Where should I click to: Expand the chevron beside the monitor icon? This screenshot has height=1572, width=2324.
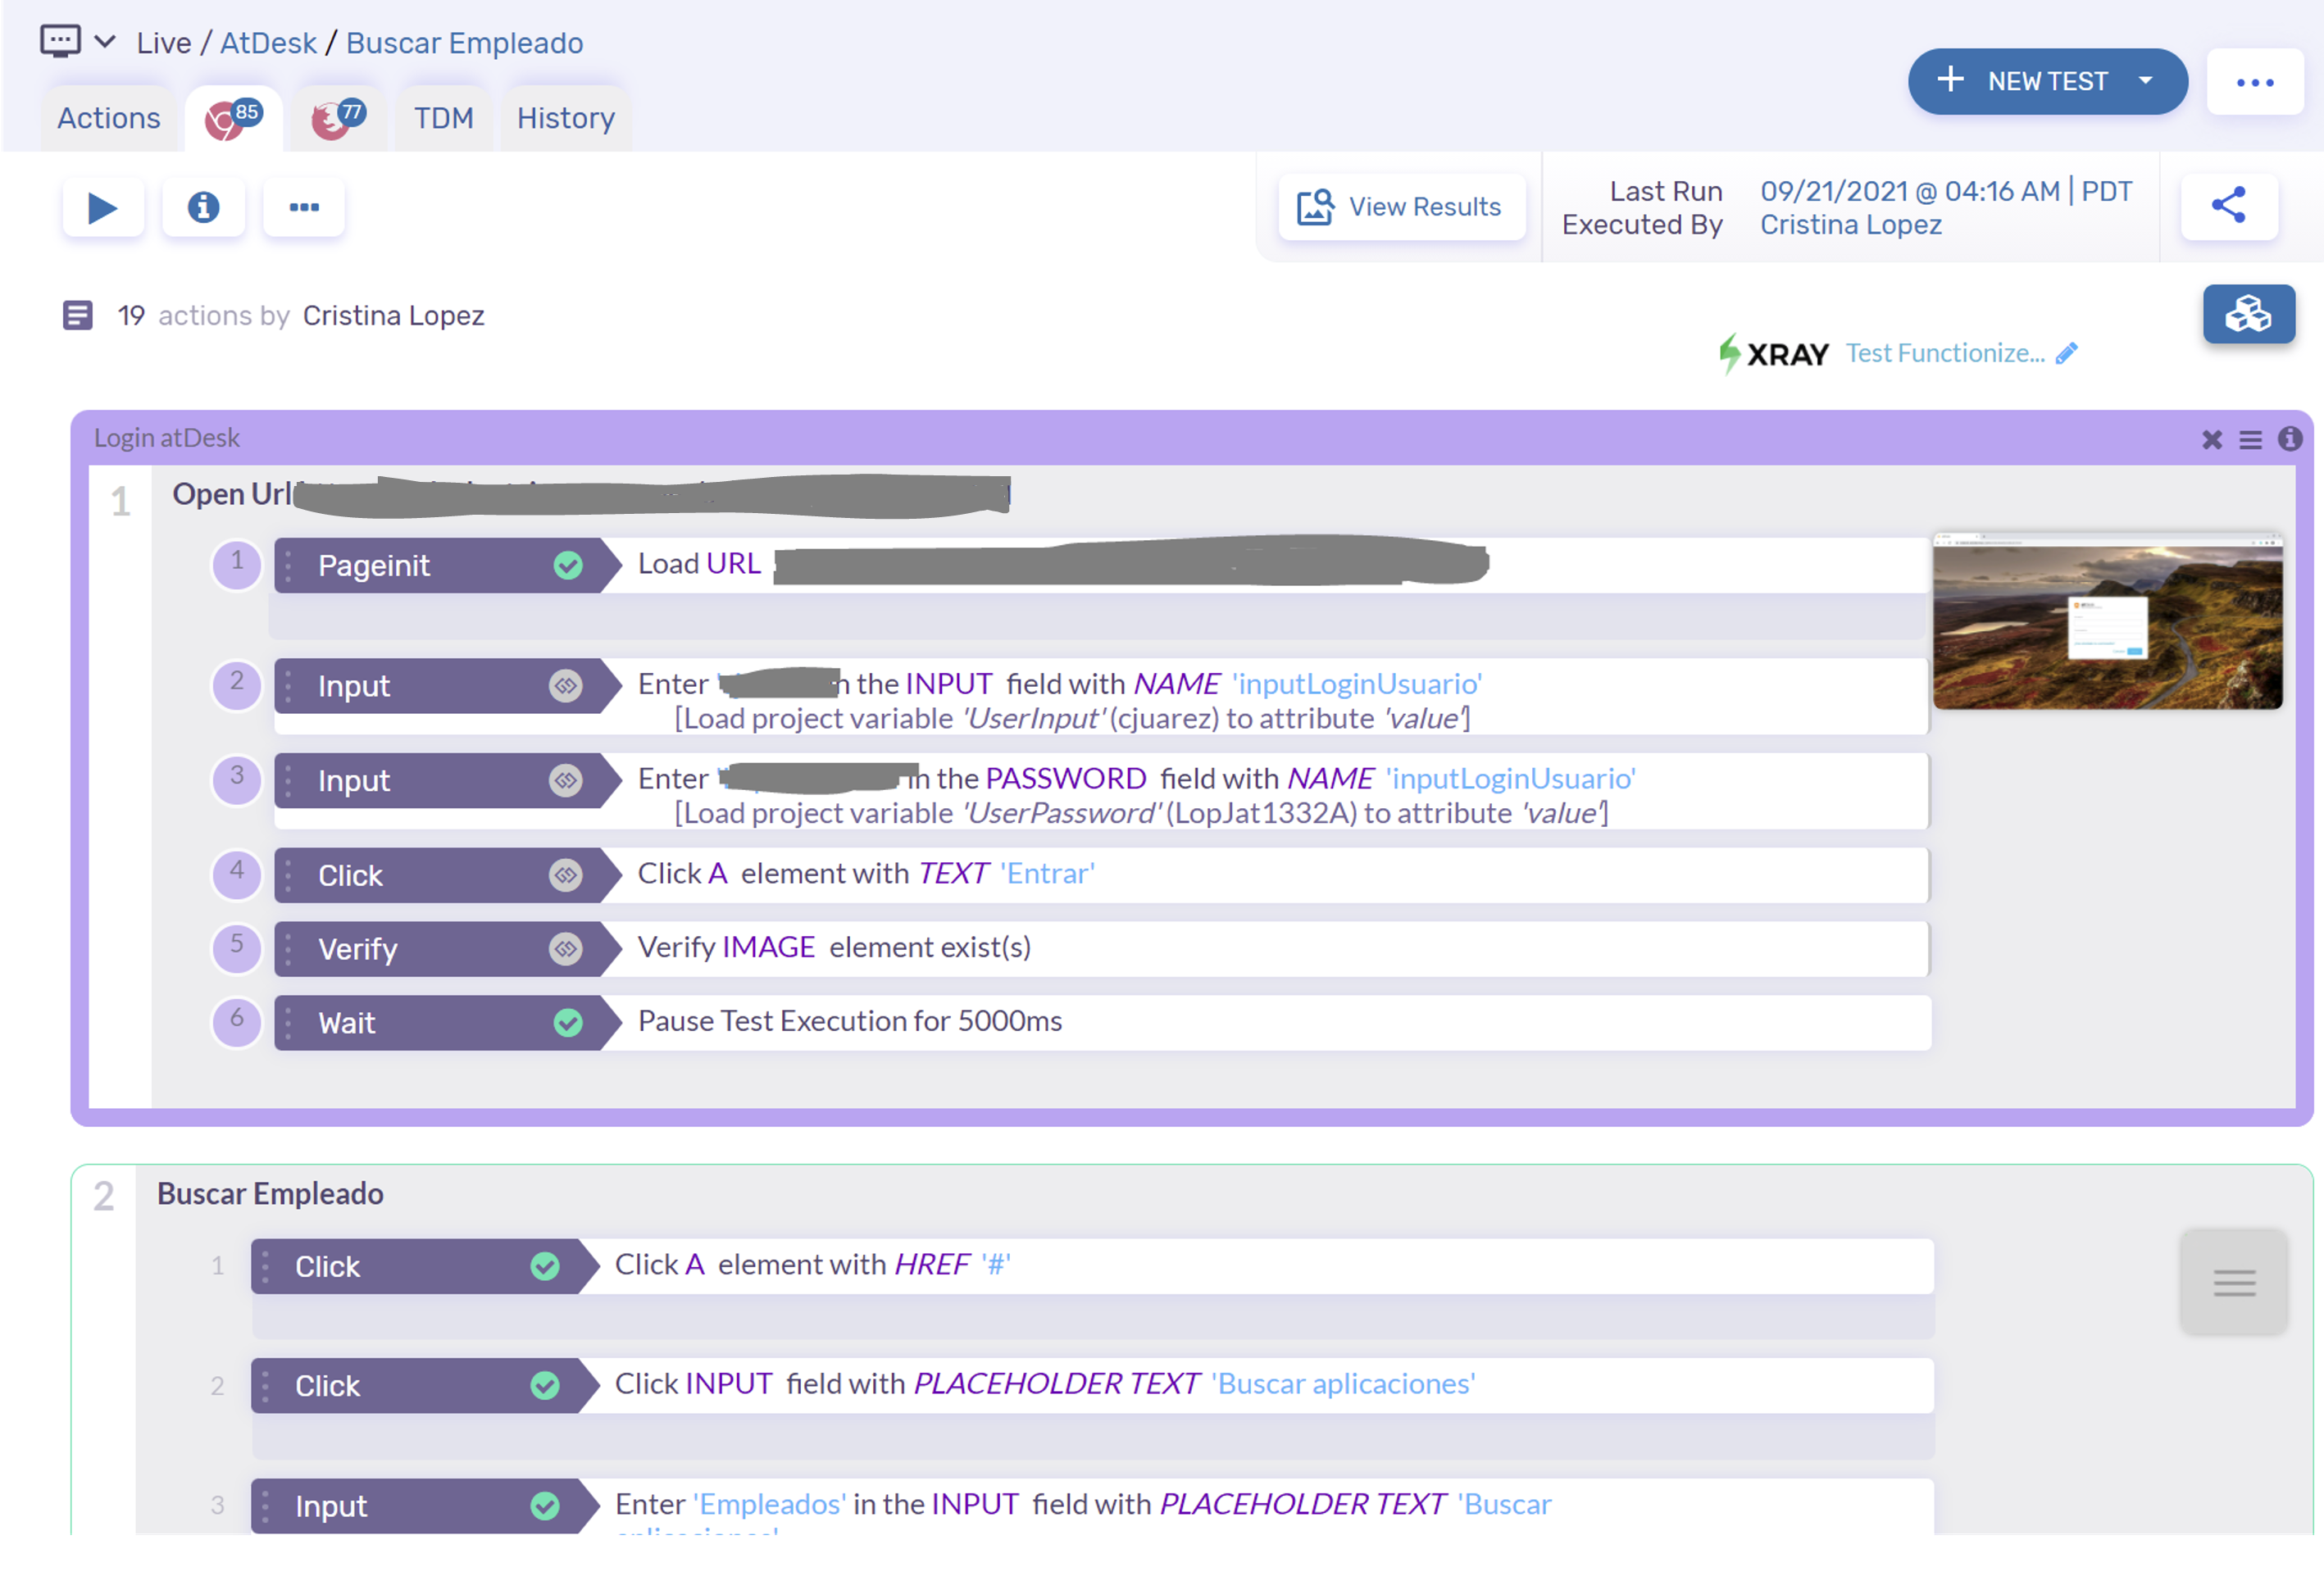click(x=105, y=42)
